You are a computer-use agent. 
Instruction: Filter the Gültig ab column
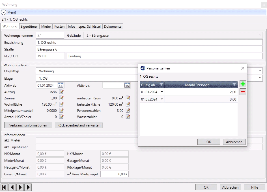tap(161, 85)
